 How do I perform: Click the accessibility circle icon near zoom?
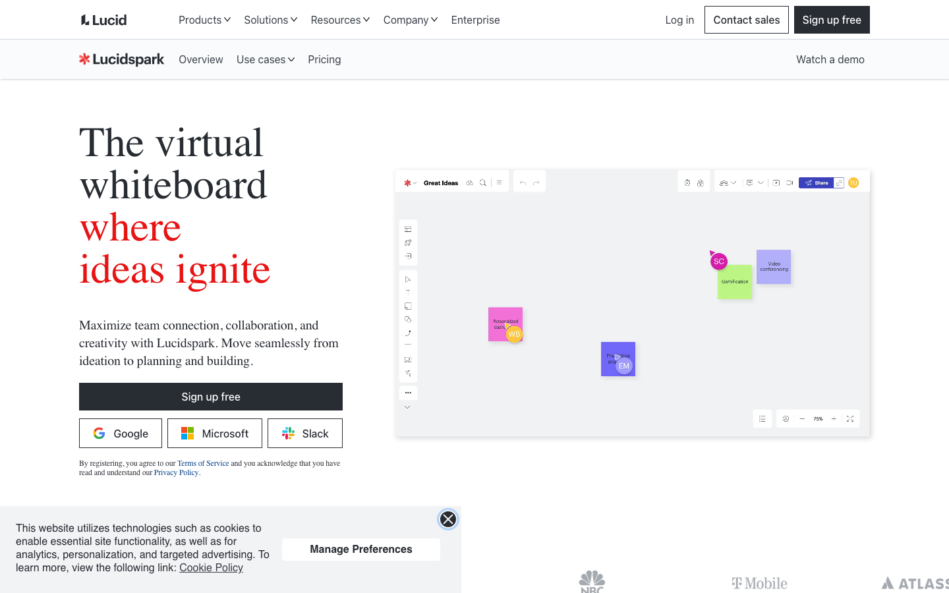[786, 418]
